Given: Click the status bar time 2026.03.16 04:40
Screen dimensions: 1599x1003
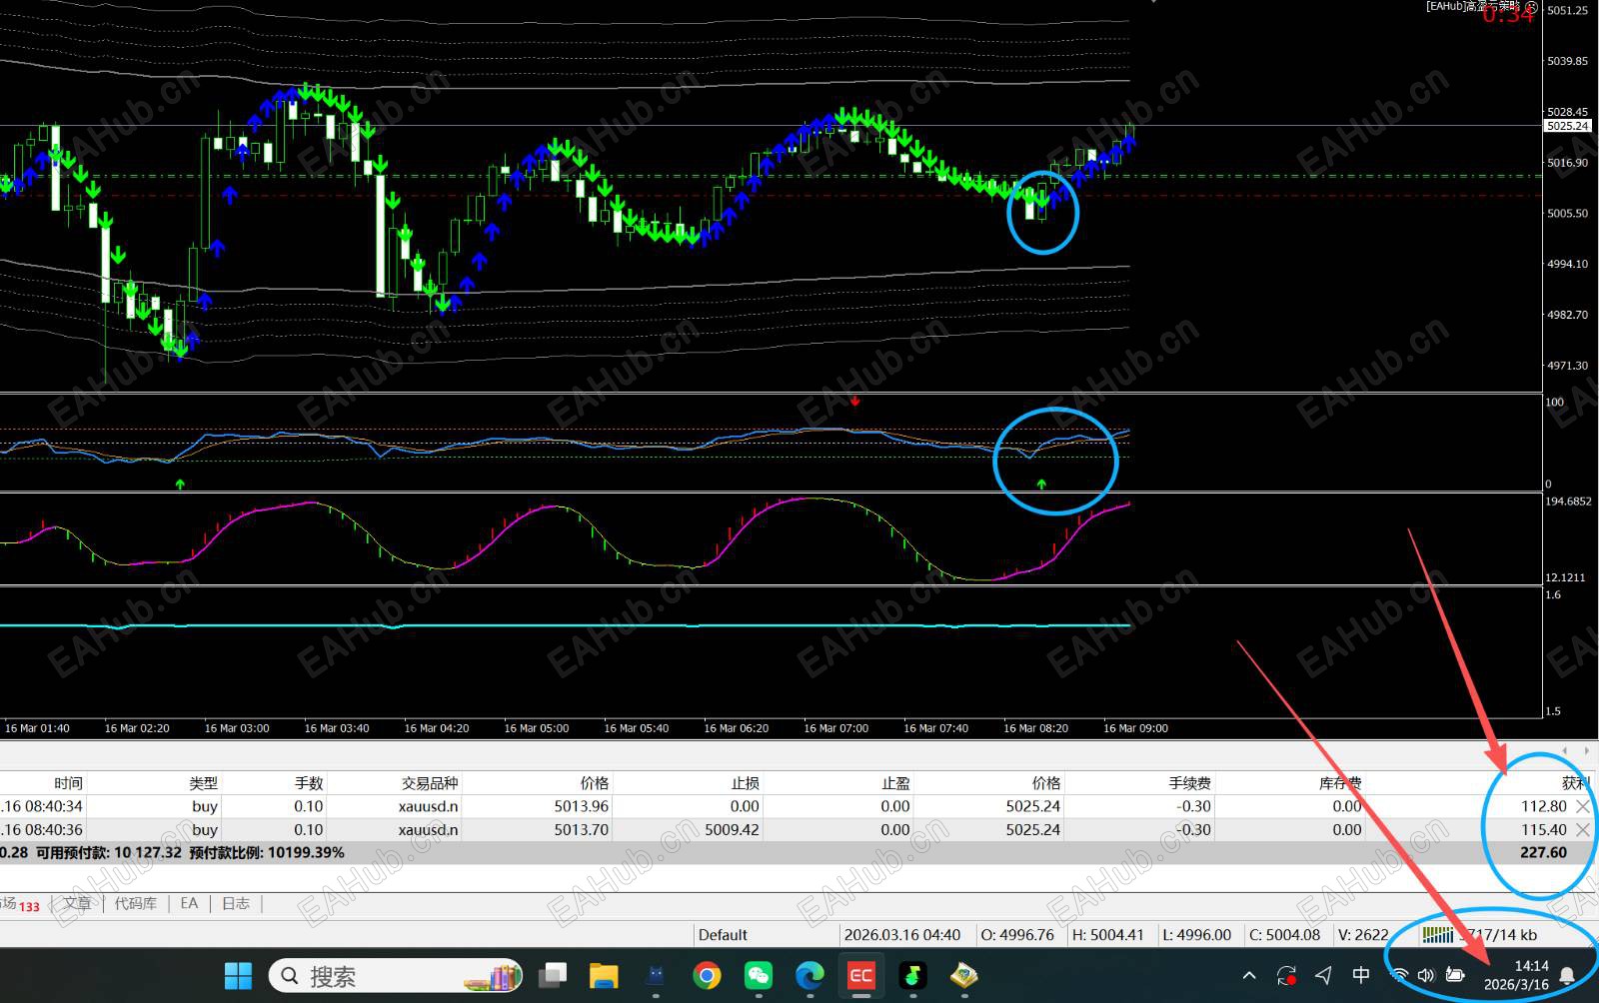Looking at the screenshot, I should 902,935.
